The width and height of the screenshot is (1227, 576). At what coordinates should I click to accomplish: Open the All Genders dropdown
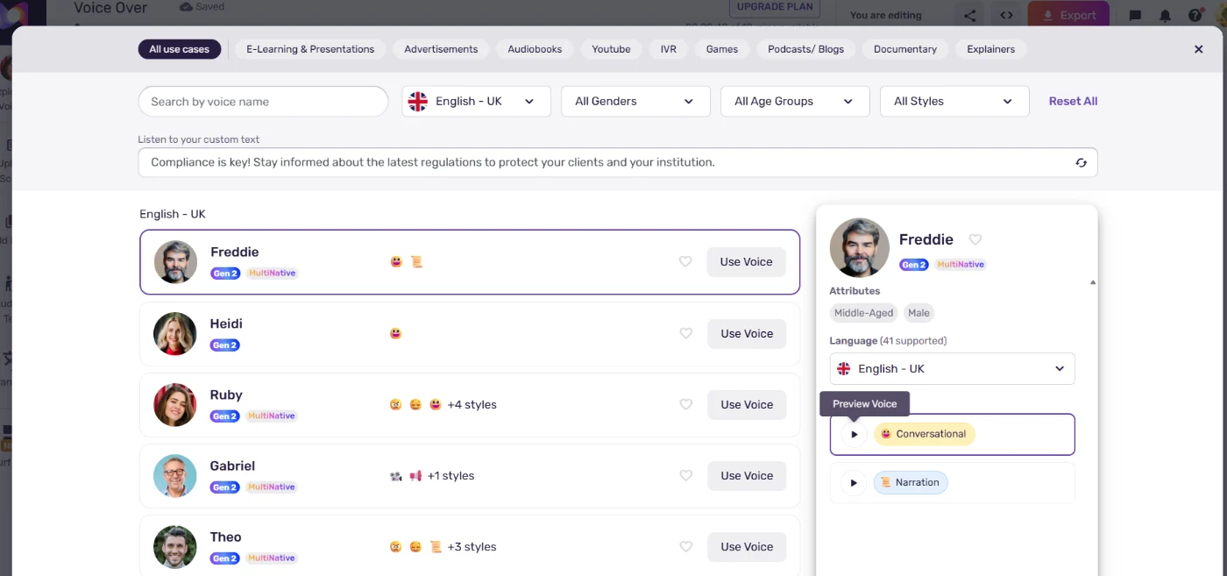[636, 101]
